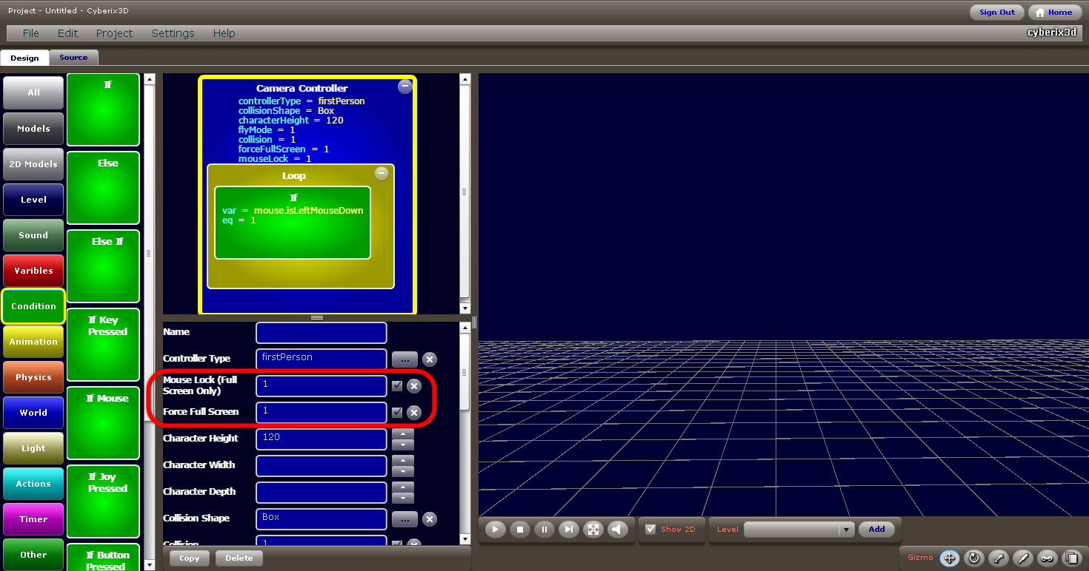Toggle the Force Full Screen checkbox
The height and width of the screenshot is (571, 1089).
pos(397,413)
